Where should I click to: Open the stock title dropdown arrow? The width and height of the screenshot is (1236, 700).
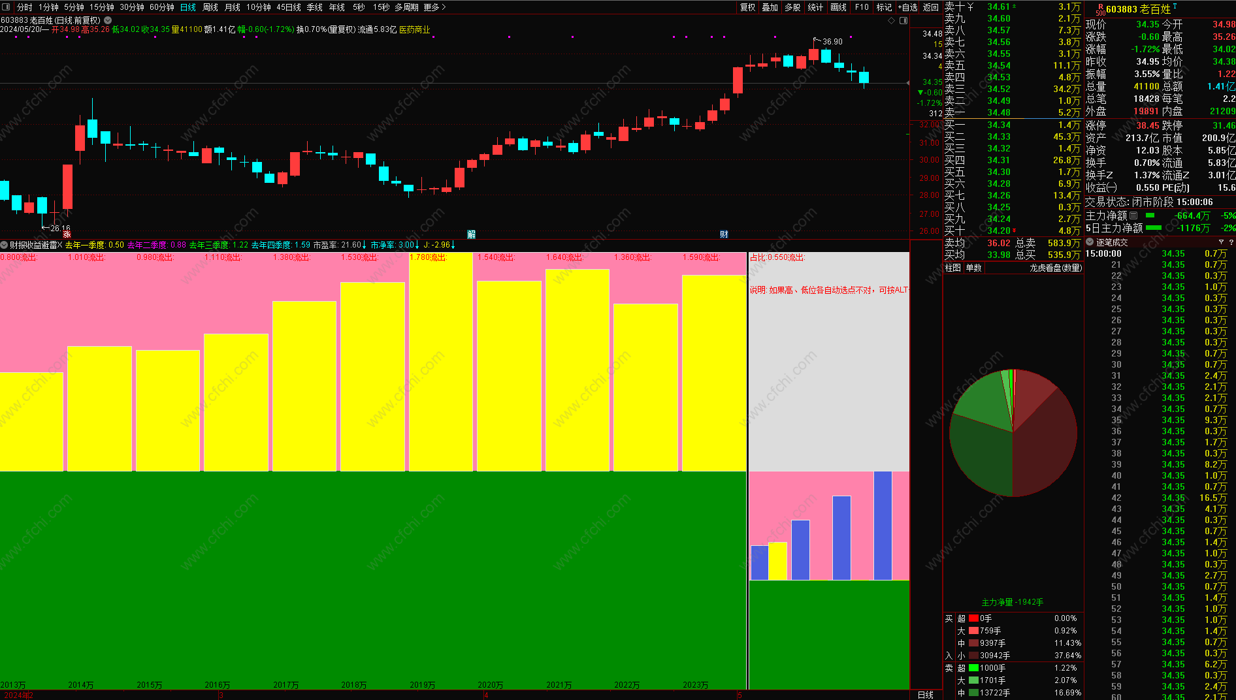click(x=108, y=20)
